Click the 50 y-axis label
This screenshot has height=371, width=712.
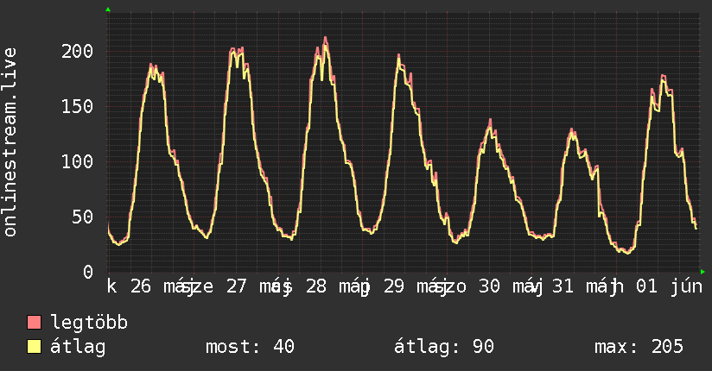click(83, 217)
